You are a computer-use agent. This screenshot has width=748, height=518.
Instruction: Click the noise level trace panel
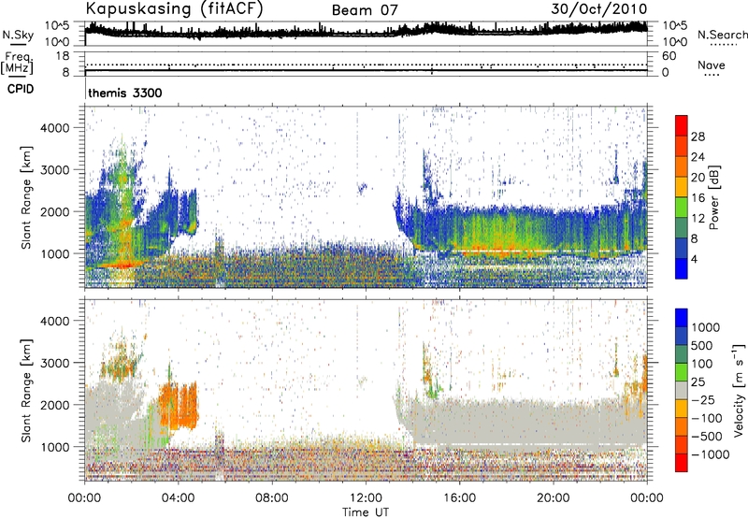pos(366,34)
